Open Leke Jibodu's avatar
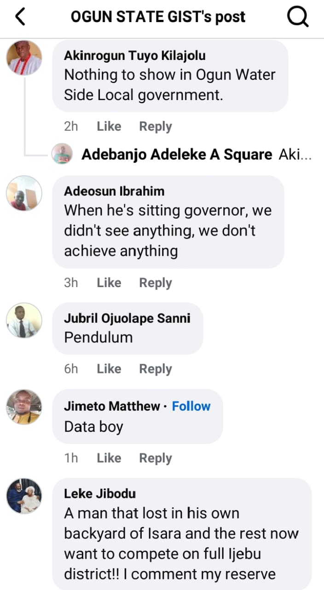Viewport: 324px width, 590px height. pos(24,496)
